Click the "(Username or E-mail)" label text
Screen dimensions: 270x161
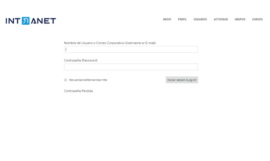[140, 43]
